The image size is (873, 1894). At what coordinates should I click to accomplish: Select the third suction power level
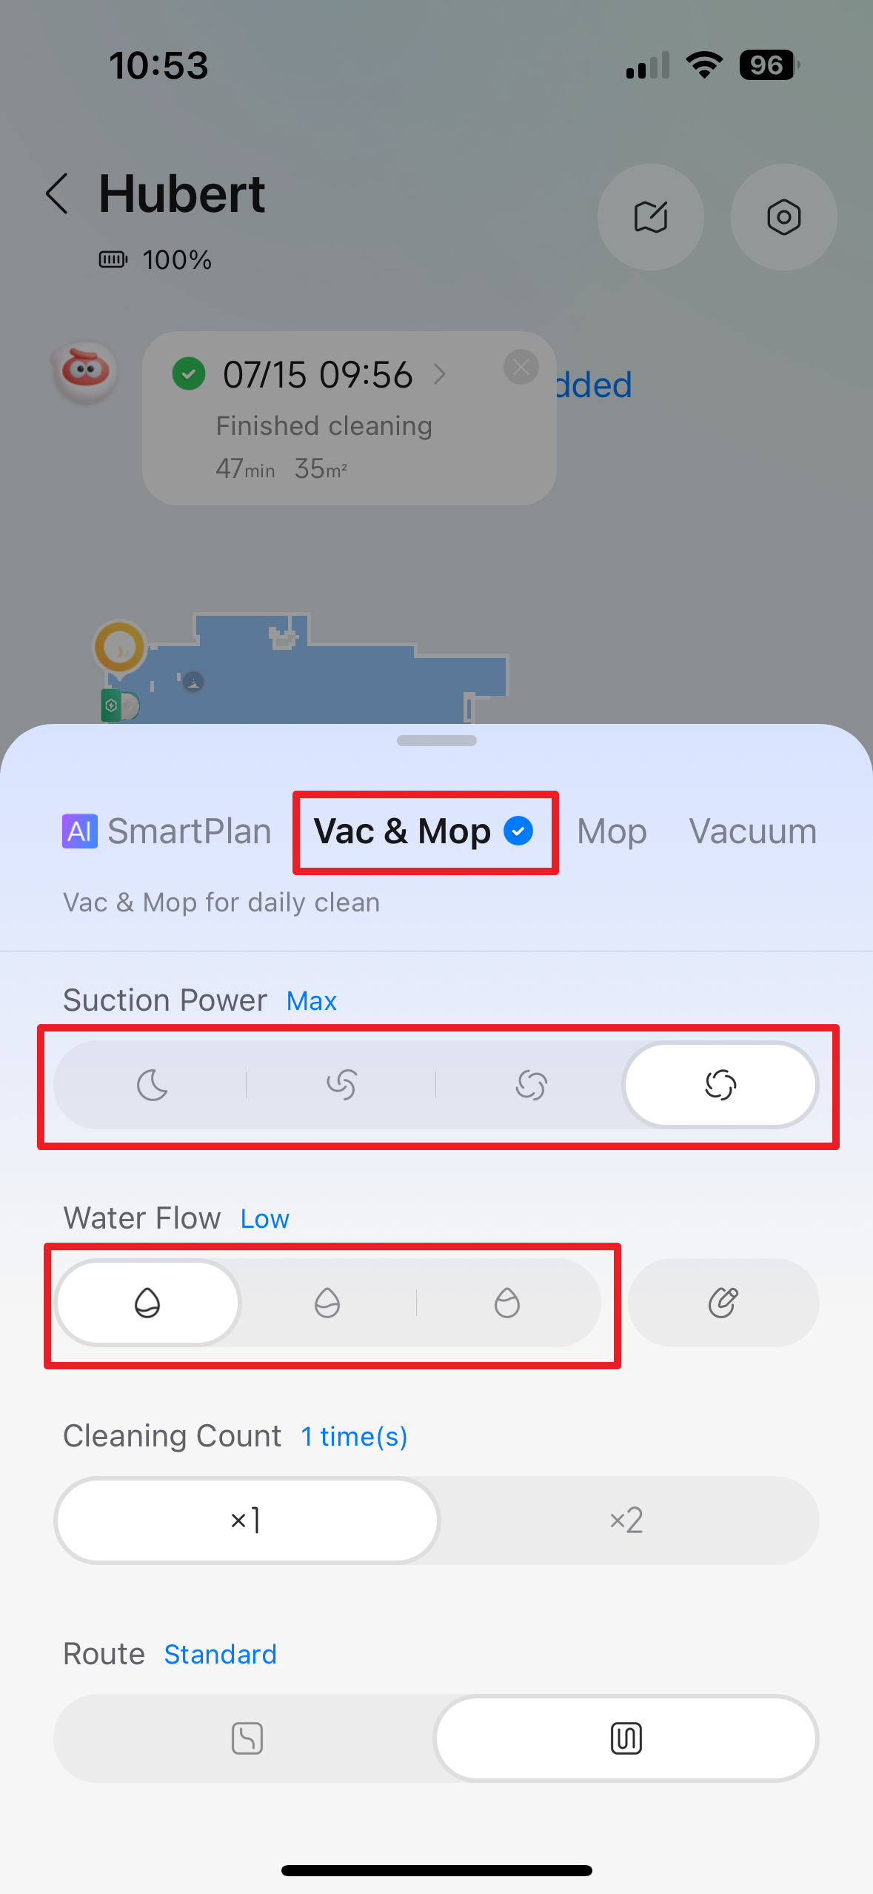[531, 1086]
